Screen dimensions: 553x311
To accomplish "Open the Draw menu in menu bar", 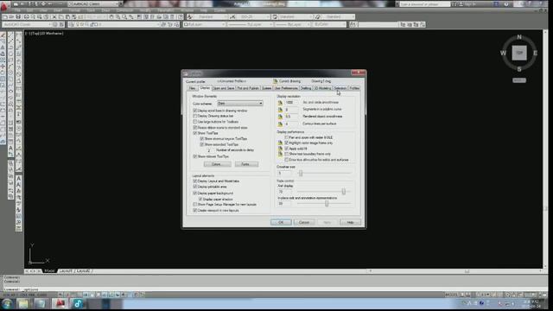I will coord(105,10).
